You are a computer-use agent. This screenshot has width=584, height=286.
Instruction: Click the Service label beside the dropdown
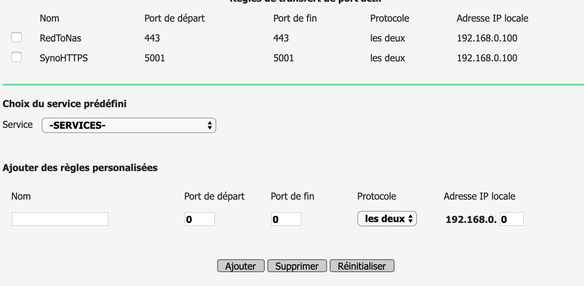pos(18,125)
